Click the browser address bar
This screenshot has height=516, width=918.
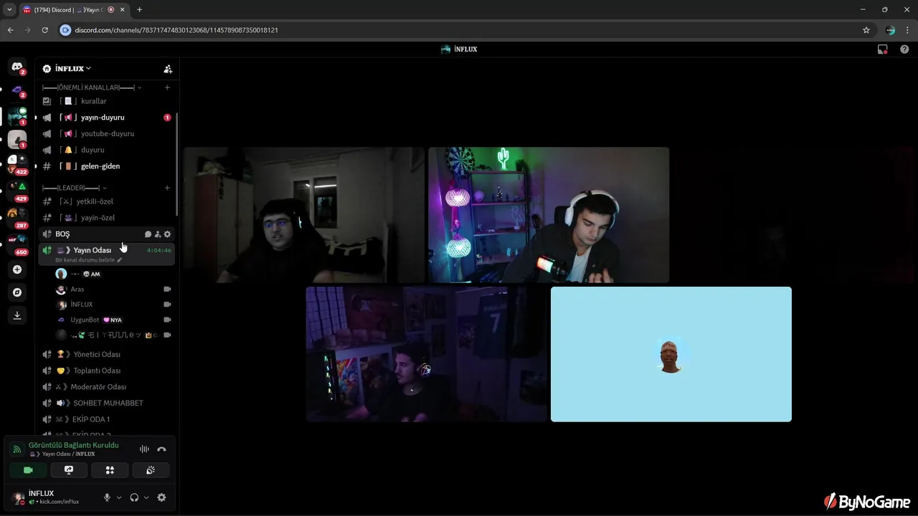459,30
